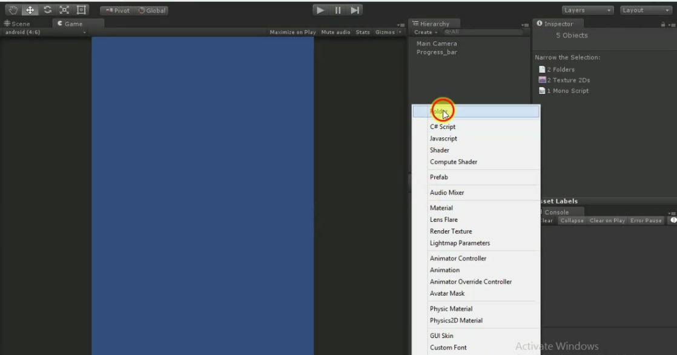
Task: Select the Rotate tool
Action: [46, 10]
